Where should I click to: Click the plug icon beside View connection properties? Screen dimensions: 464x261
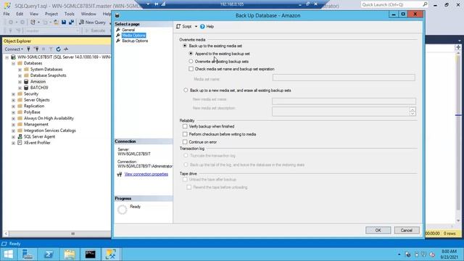(120, 174)
